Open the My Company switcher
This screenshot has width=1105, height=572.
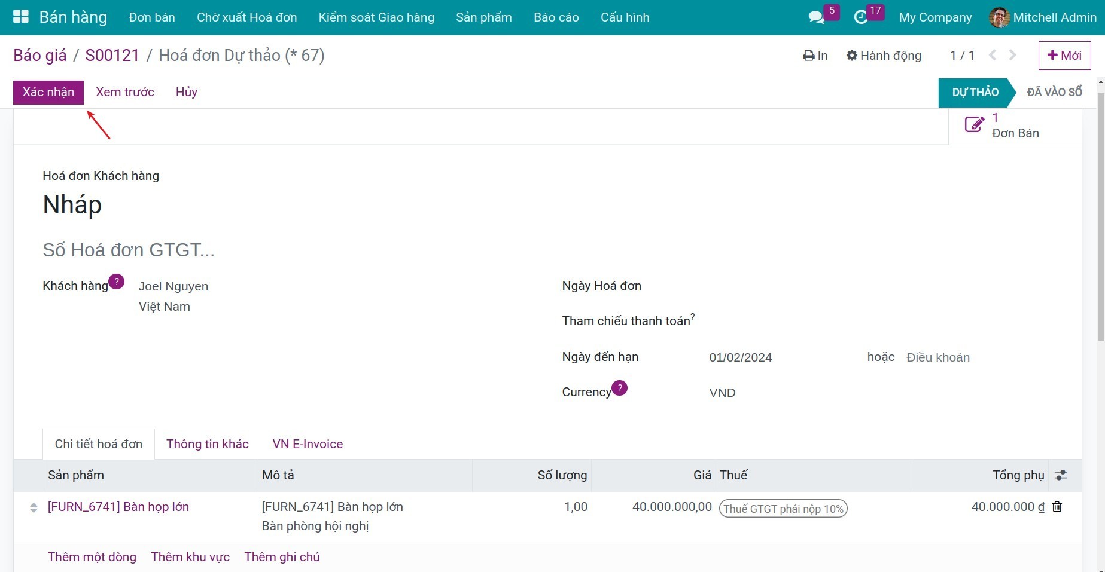935,17
